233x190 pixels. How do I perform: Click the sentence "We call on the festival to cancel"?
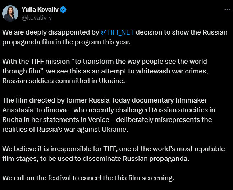tap(88, 178)
